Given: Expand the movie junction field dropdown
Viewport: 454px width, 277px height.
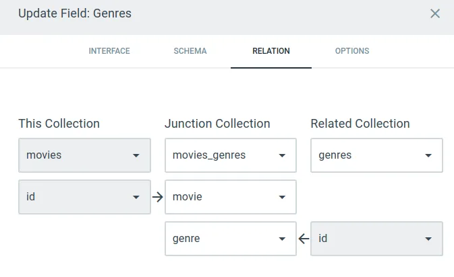Looking at the screenshot, I should pyautogui.click(x=230, y=197).
